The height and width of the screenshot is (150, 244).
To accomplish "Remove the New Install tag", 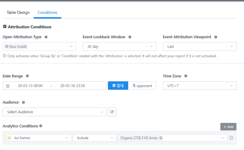I will point(7,47).
